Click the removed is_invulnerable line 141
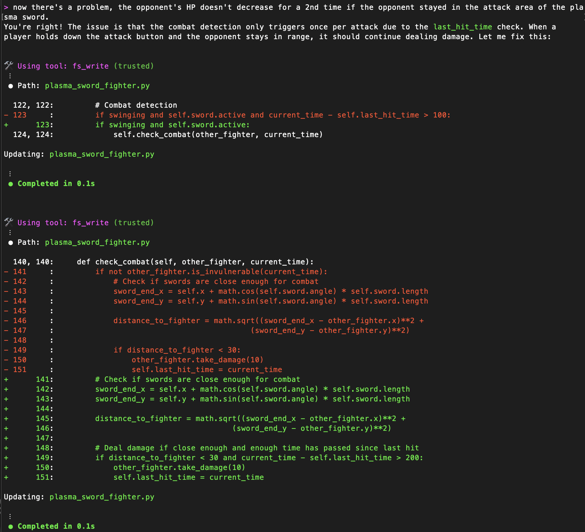 (x=211, y=272)
